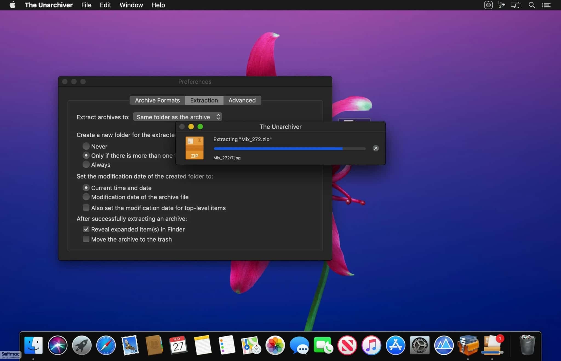
Task: Select the Extraction tab
Action: [204, 100]
